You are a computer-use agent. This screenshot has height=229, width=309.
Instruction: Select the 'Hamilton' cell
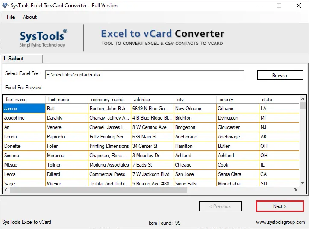(x=195, y=146)
